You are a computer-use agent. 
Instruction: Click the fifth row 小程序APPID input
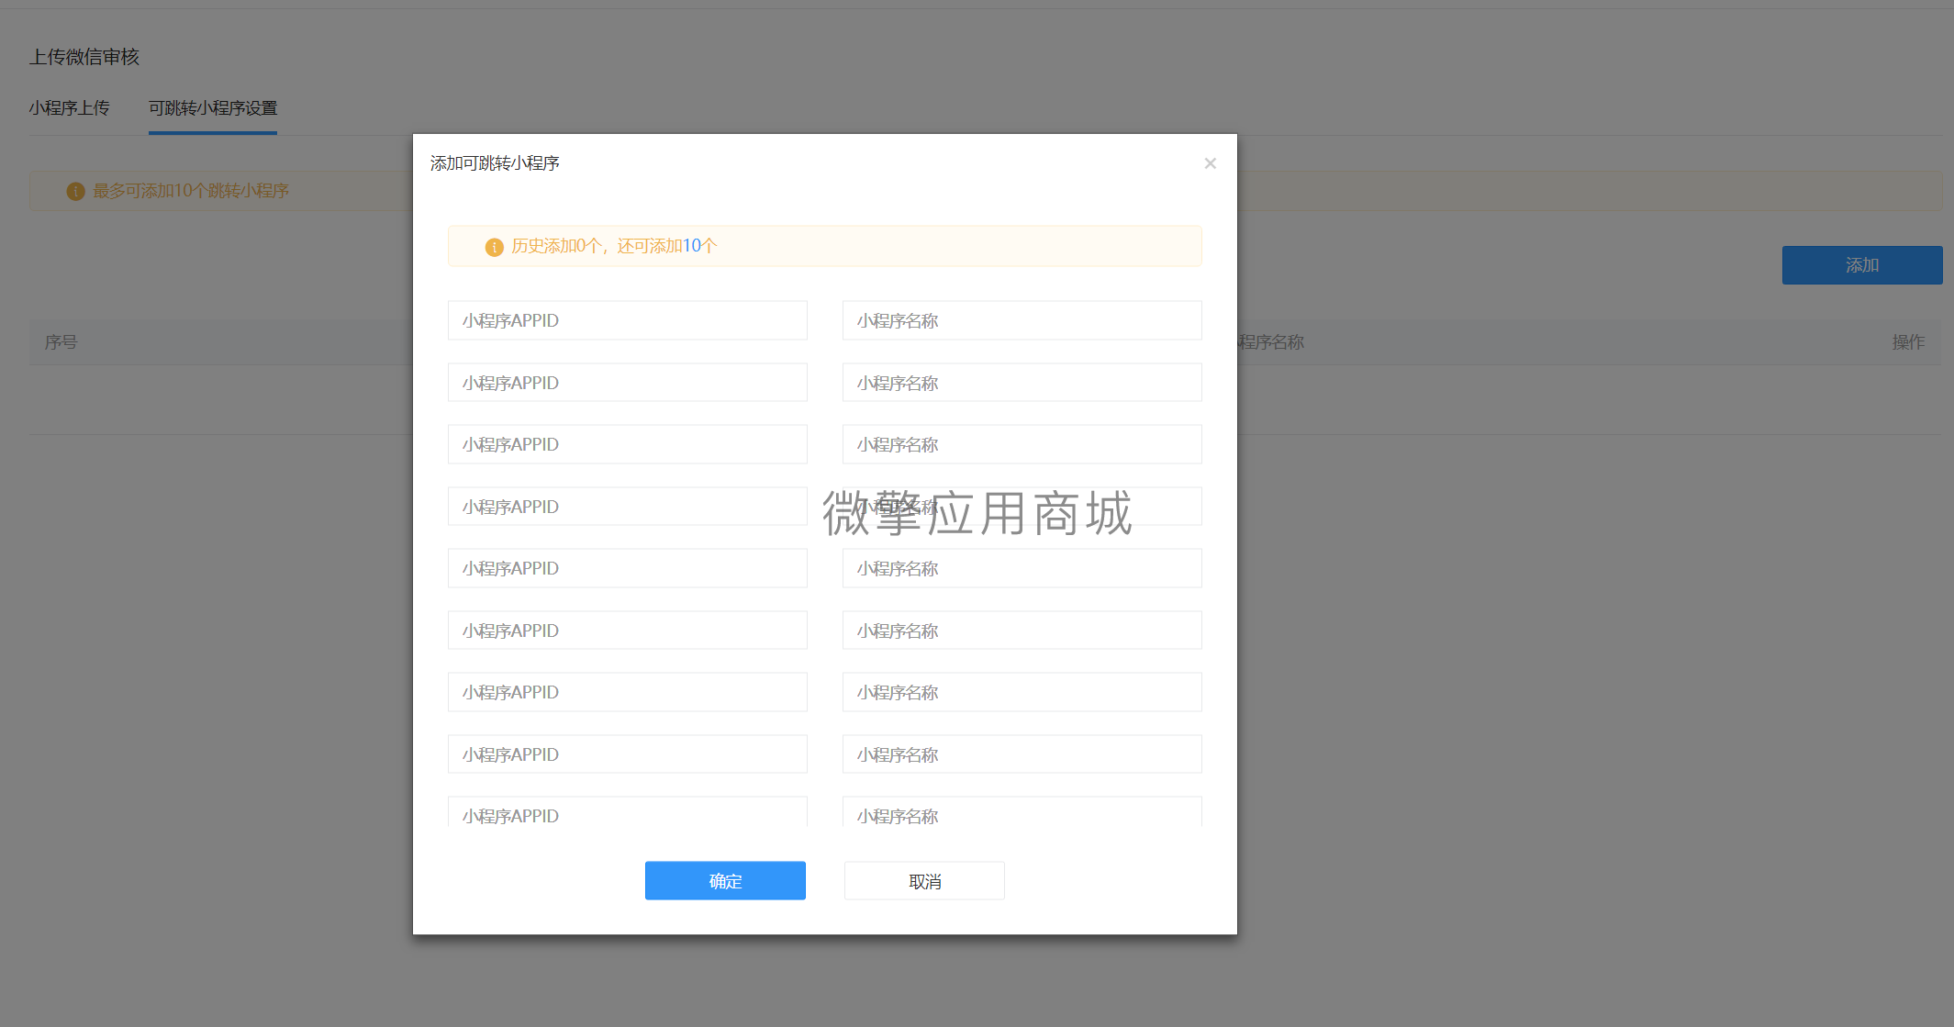coord(628,568)
